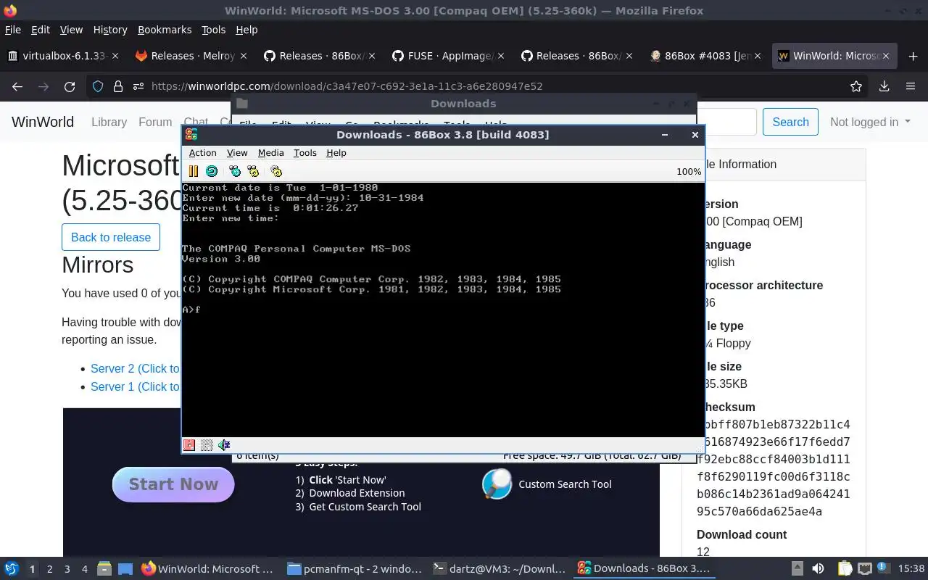The height and width of the screenshot is (580, 928).
Task: Switch to workspace 3 in pager
Action: [x=67, y=569]
